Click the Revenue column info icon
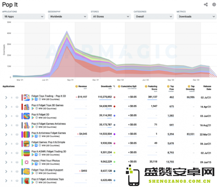This screenshot has width=217, height=187. pos(77,86)
